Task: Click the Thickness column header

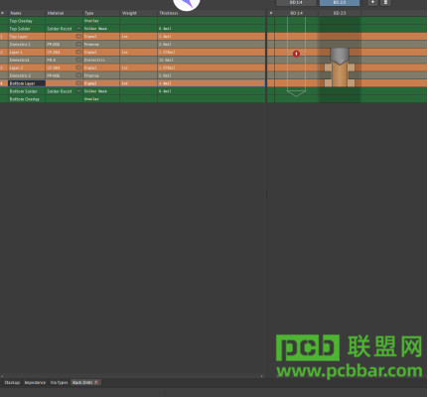Action: [169, 13]
